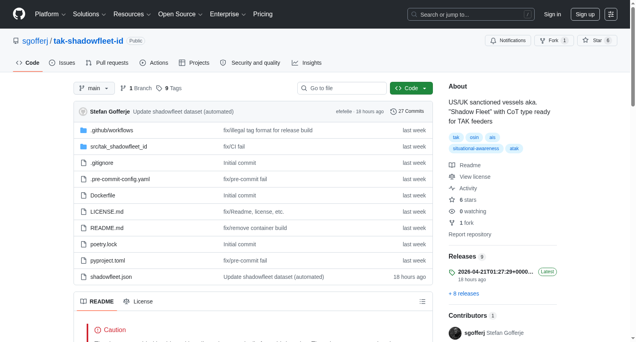Click the shadowfleet.json file icon
Screen dimensions: 636x342
pos(83,277)
